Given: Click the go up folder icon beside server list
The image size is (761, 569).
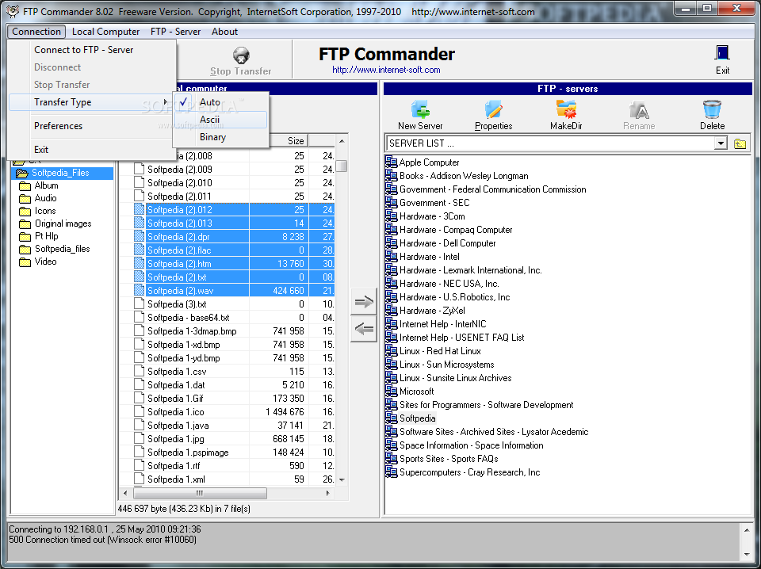Looking at the screenshot, I should click(x=740, y=143).
